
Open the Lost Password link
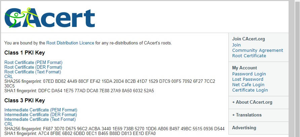[248, 79]
